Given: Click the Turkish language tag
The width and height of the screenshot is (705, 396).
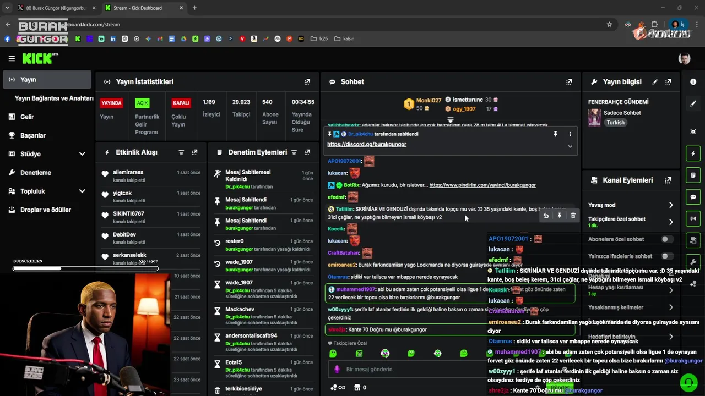Looking at the screenshot, I should click(x=616, y=123).
